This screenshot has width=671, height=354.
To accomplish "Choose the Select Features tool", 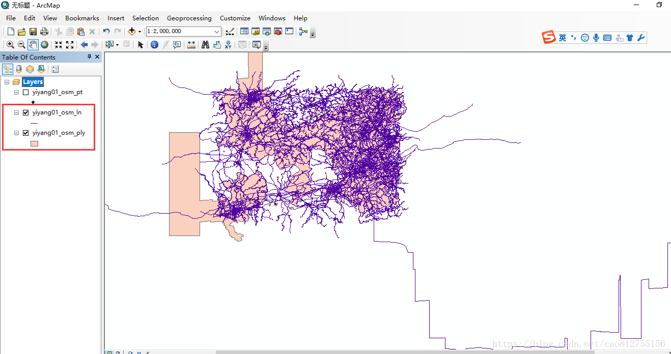I will 109,45.
